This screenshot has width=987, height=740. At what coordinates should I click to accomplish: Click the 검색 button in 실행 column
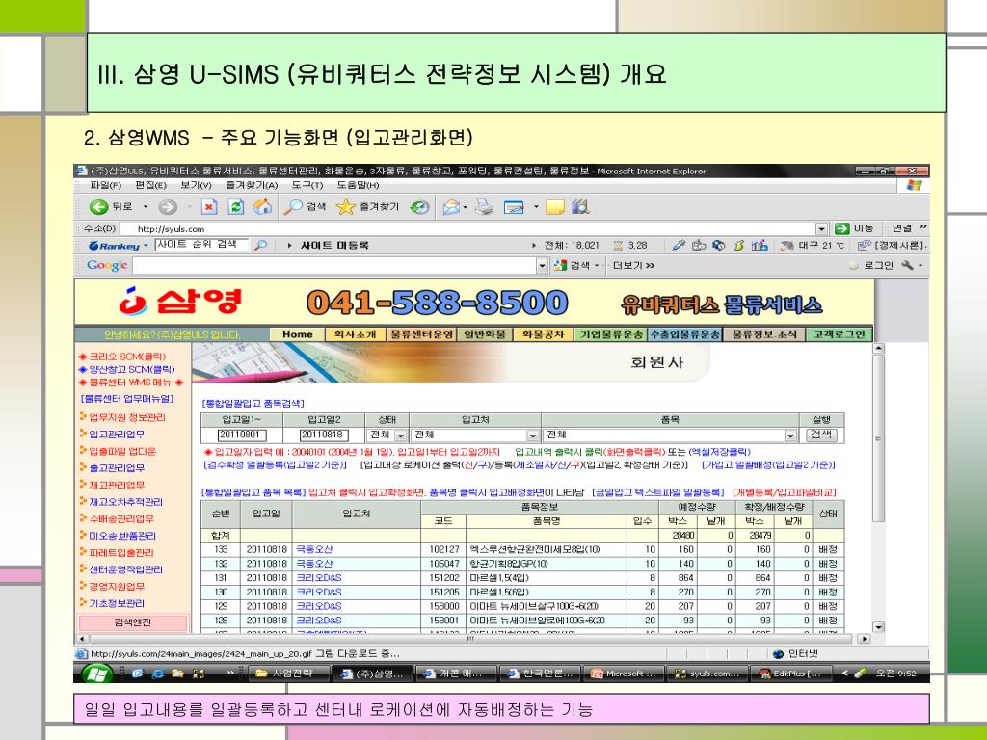(x=821, y=435)
